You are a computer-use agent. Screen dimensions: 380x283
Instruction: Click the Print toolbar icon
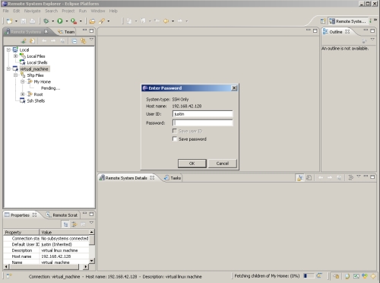coord(33,21)
